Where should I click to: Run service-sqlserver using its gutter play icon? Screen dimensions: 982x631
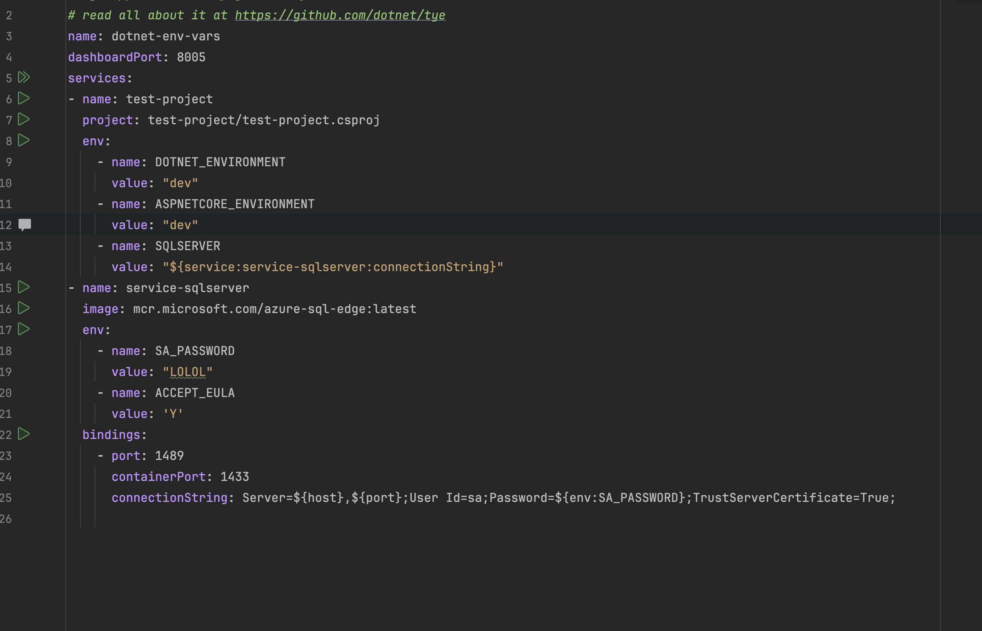click(x=23, y=288)
